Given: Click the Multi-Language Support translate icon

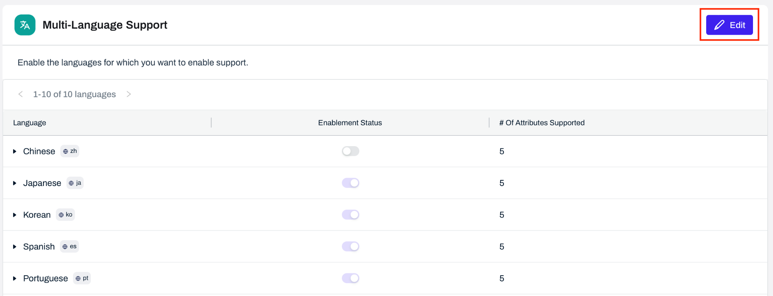Looking at the screenshot, I should point(25,25).
